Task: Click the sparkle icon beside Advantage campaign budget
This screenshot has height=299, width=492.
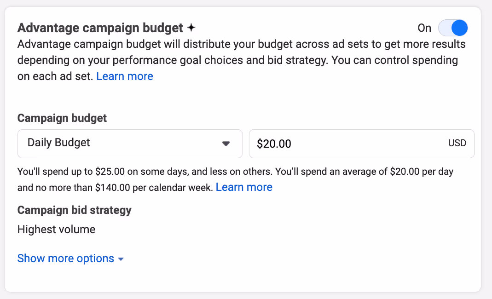Action: pyautogui.click(x=191, y=28)
